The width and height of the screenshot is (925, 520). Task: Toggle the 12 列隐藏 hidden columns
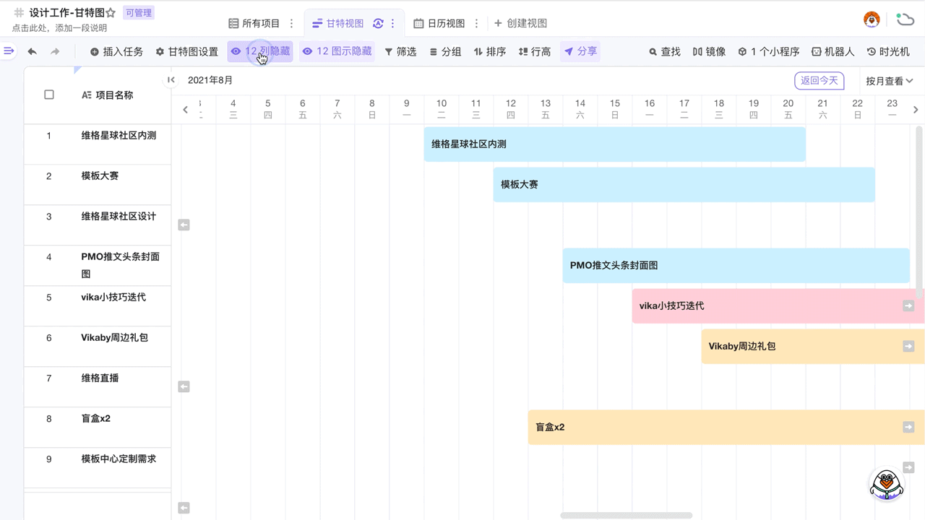[260, 51]
